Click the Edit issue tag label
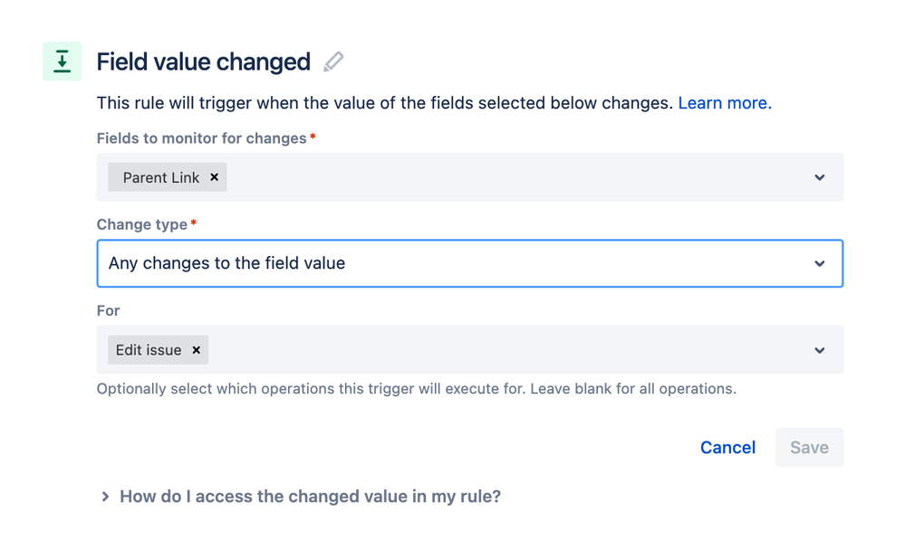 pos(149,350)
